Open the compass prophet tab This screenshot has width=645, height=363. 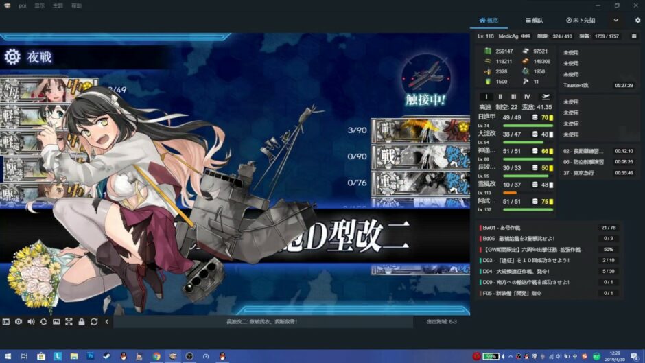(x=580, y=20)
